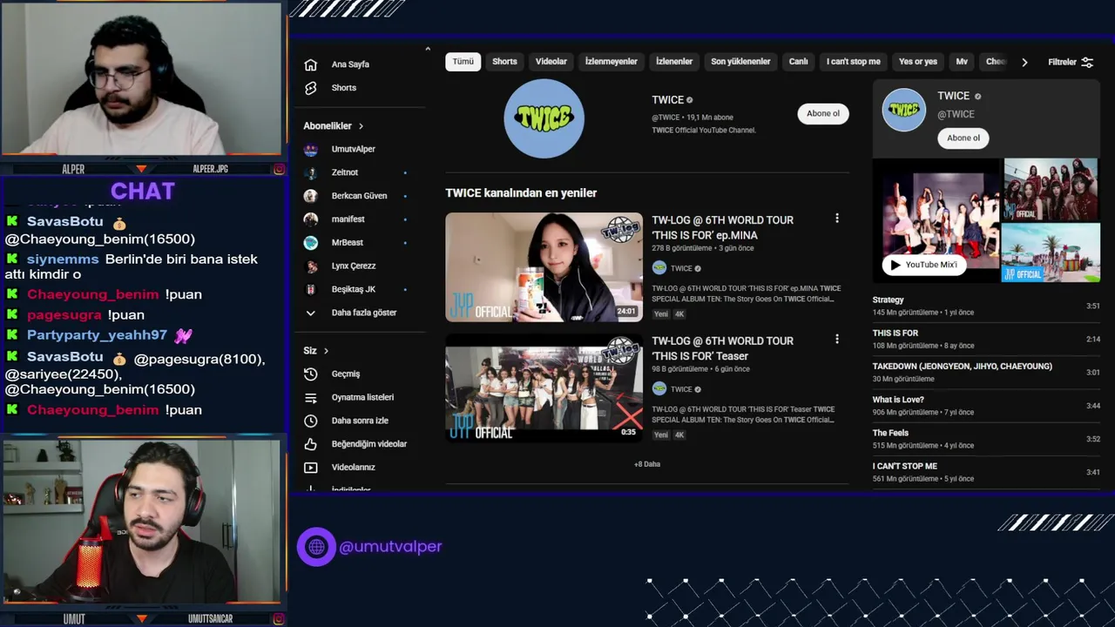Image resolution: width=1115 pixels, height=627 pixels.
Task: Click the large TWICE channel logo
Action: point(544,118)
